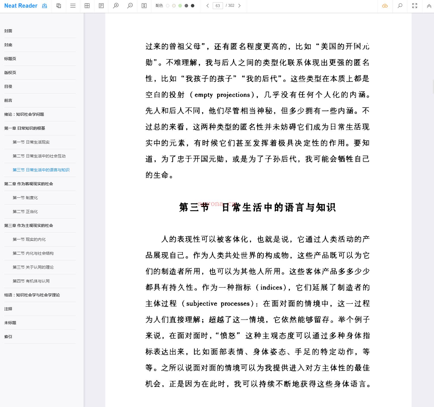434x407 pixels.
Task: Select the black color scheme swatch
Action: click(193, 6)
